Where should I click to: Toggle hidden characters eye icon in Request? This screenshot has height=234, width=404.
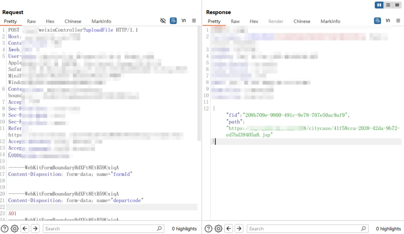[x=163, y=21]
